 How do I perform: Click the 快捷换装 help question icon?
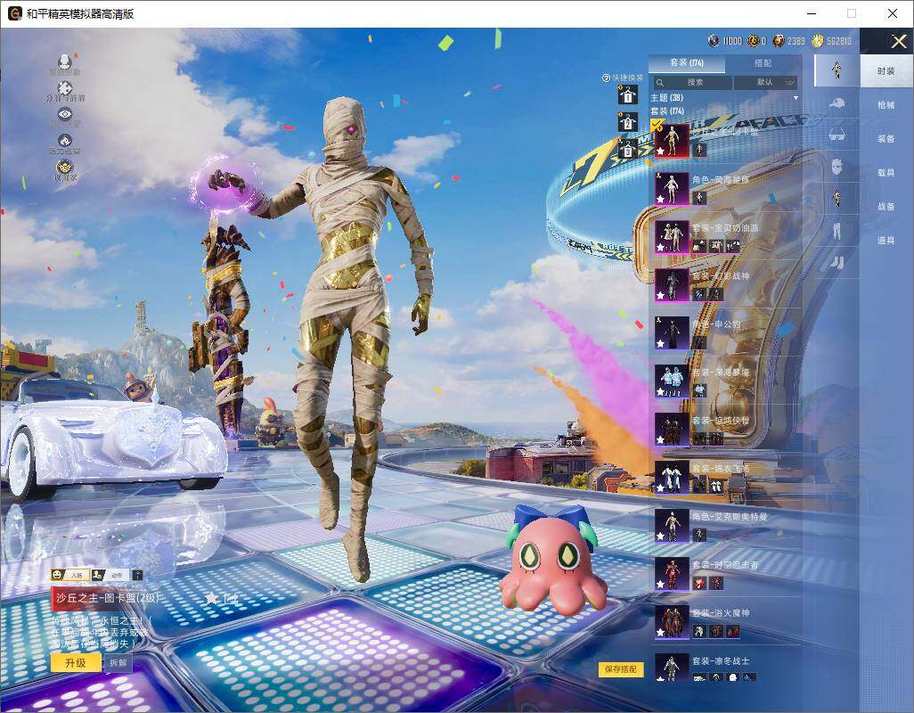coord(606,78)
